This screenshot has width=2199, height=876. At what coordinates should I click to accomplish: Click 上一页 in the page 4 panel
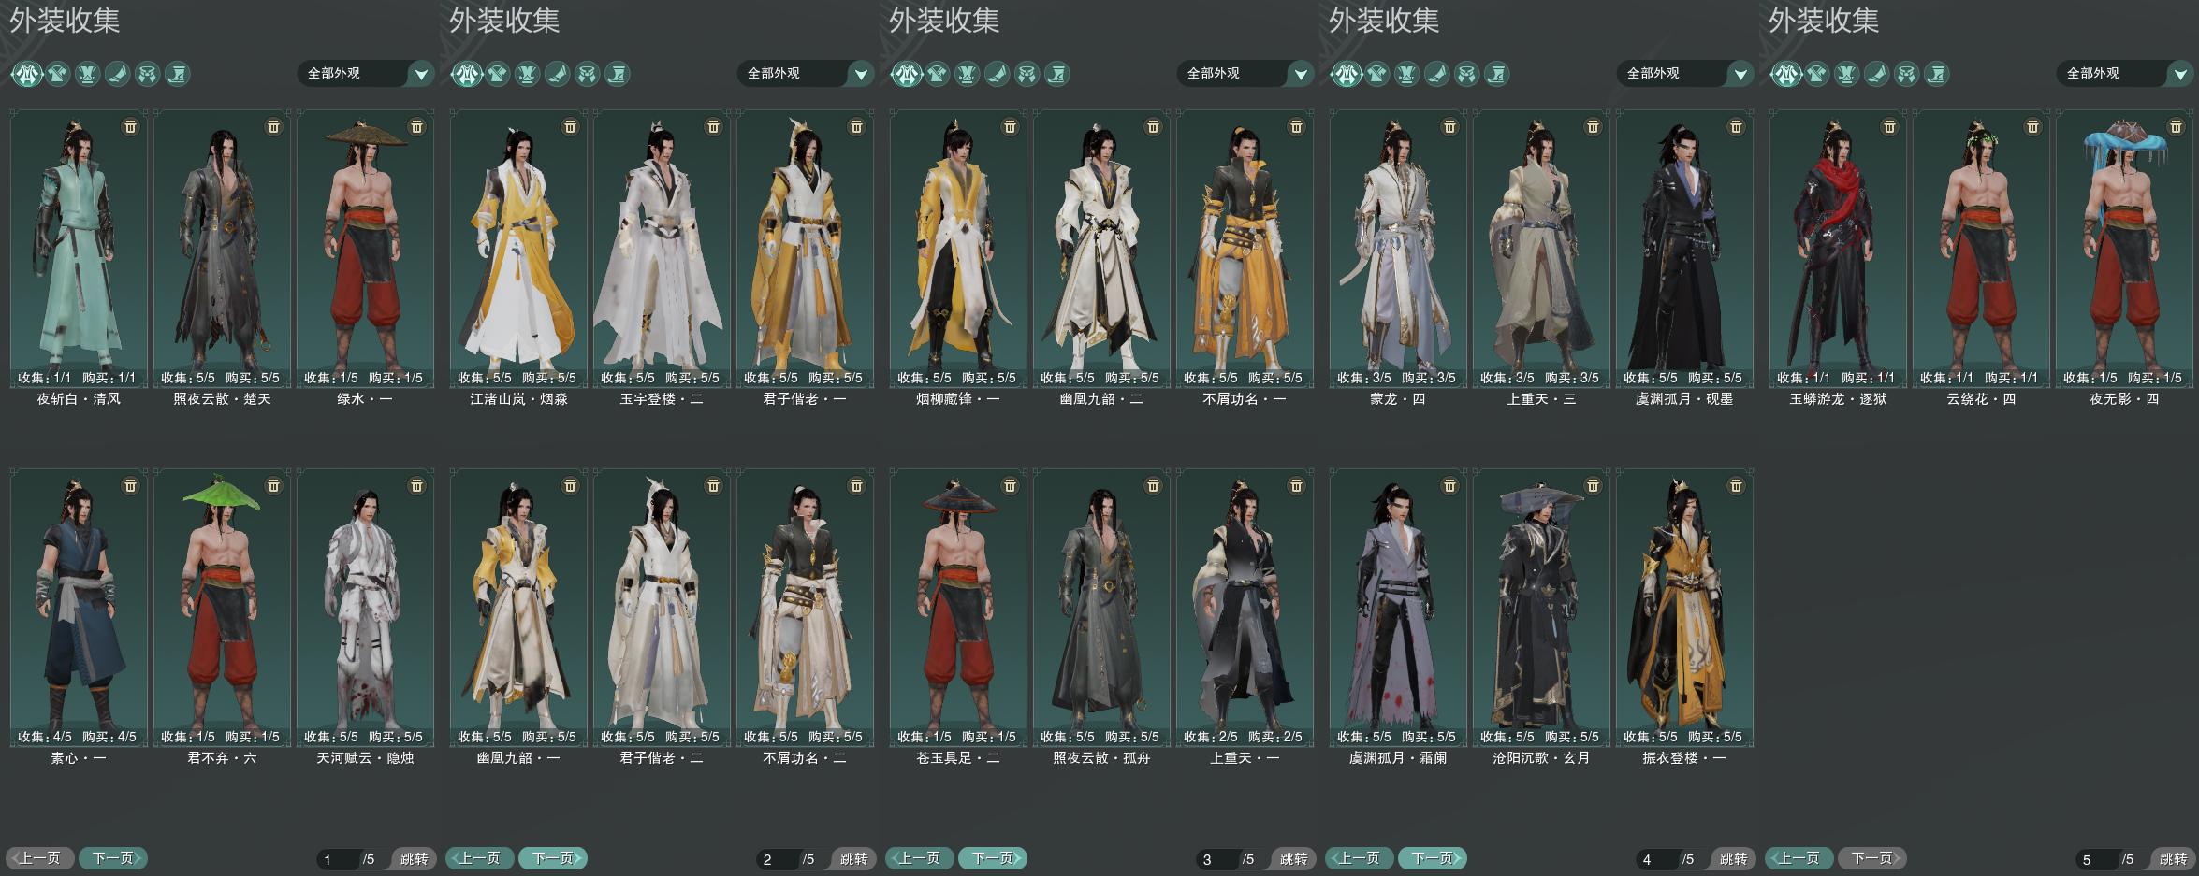click(x=1358, y=857)
